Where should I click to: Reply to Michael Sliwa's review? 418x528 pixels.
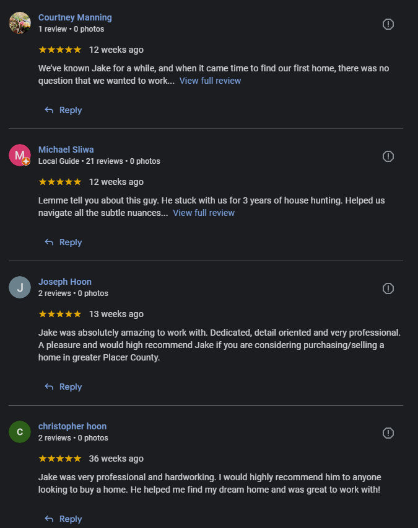pos(64,242)
